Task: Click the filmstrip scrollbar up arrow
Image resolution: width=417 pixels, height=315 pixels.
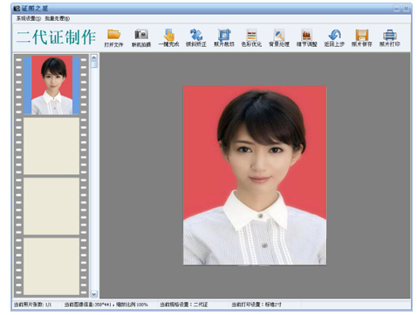Action: point(94,57)
